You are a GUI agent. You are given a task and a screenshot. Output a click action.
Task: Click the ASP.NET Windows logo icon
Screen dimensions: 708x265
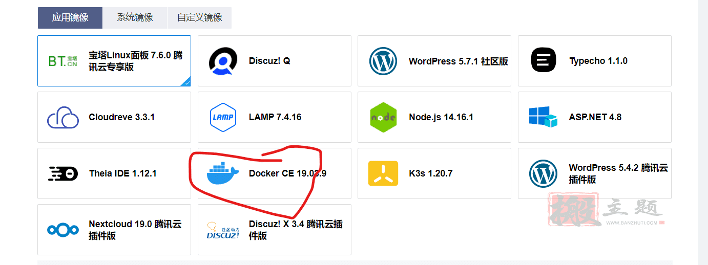click(x=543, y=117)
